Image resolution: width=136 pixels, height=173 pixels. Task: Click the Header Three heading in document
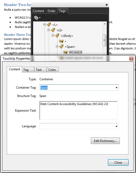pyautogui.click(x=17, y=35)
